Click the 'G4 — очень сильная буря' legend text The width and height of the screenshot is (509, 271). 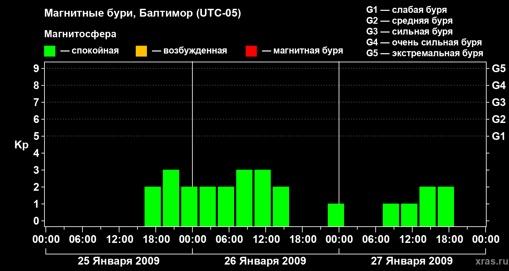[424, 43]
